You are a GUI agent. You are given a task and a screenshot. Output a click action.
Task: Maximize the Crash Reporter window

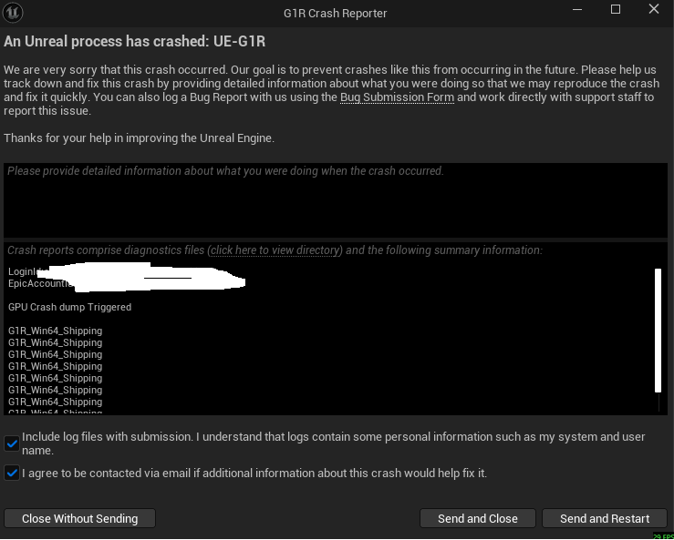(616, 9)
